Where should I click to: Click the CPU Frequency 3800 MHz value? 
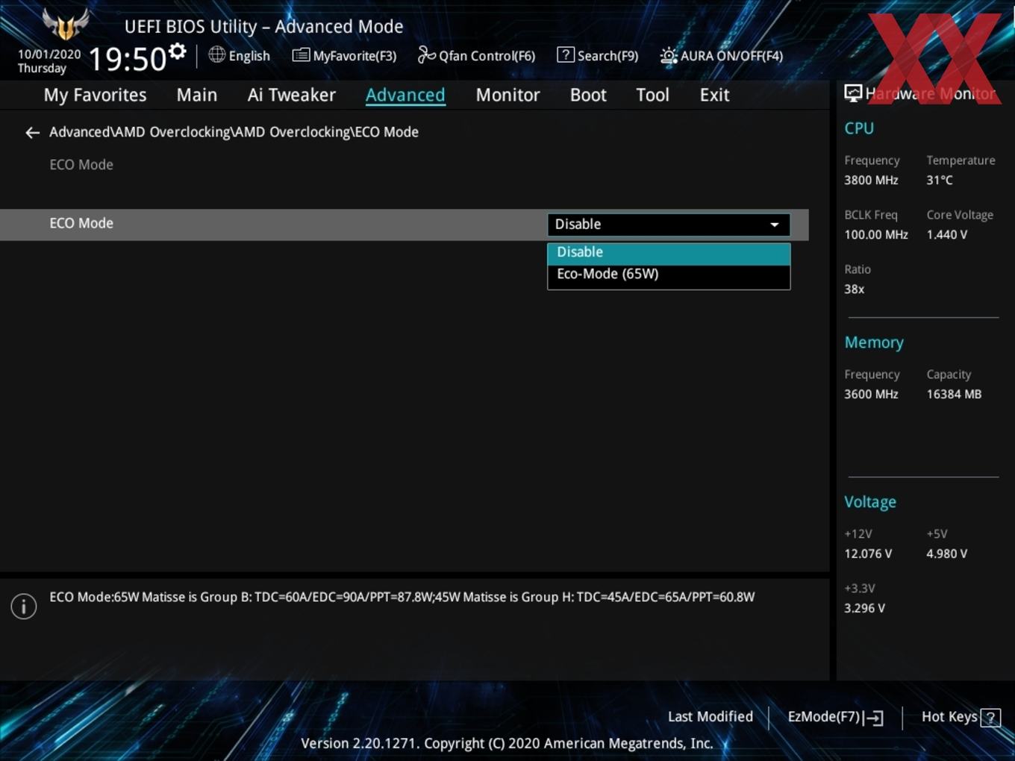pyautogui.click(x=871, y=180)
